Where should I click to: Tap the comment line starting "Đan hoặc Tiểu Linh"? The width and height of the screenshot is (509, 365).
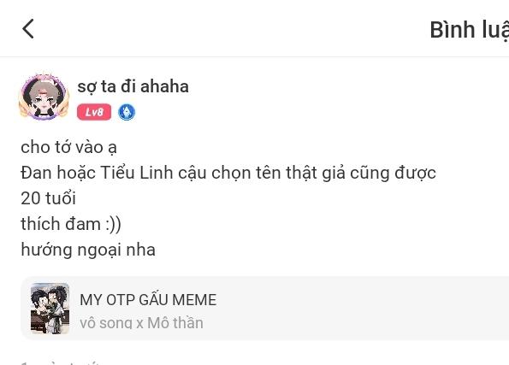click(228, 173)
